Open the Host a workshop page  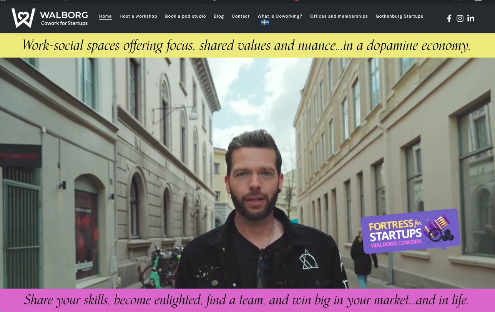click(138, 16)
